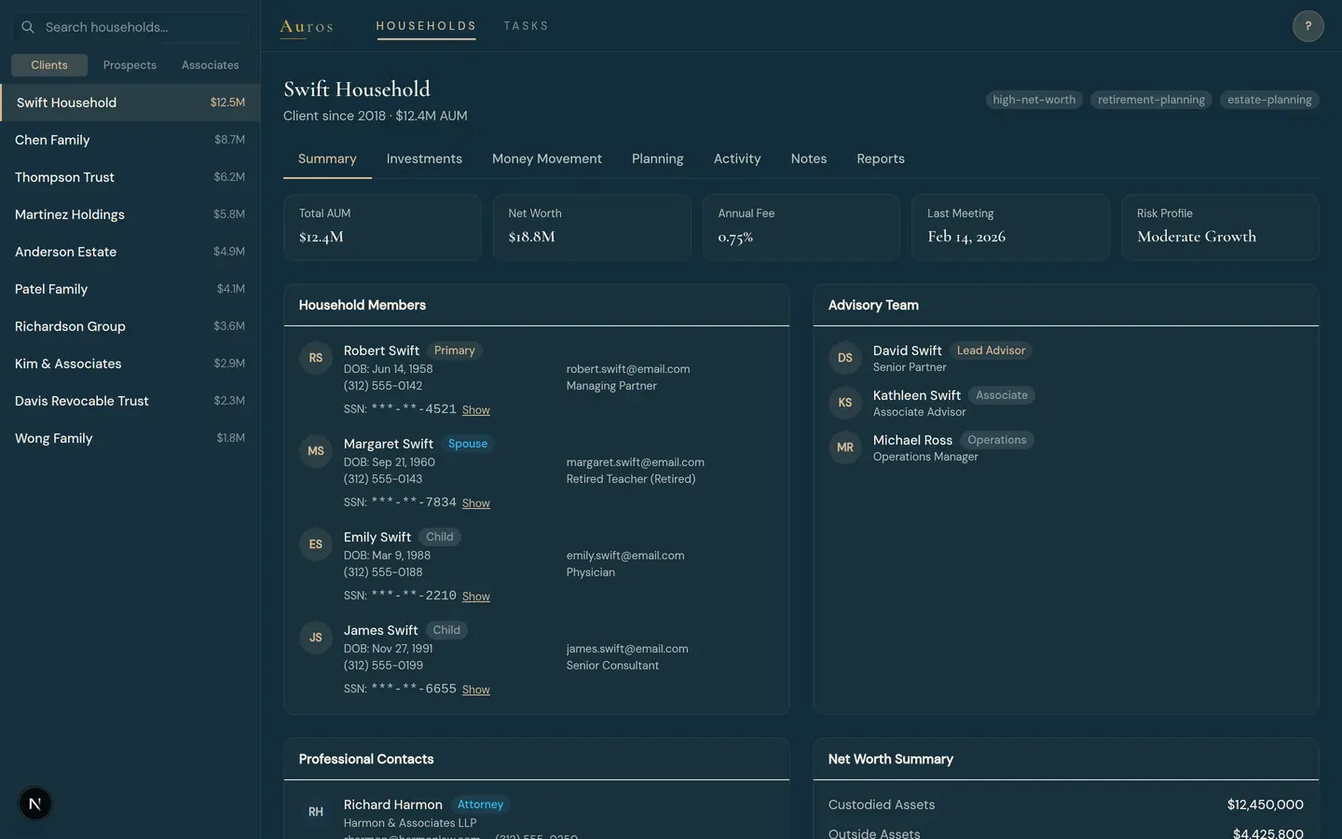This screenshot has width=1342, height=839.
Task: Click Richard Harmon's RH avatar
Action: point(316,812)
